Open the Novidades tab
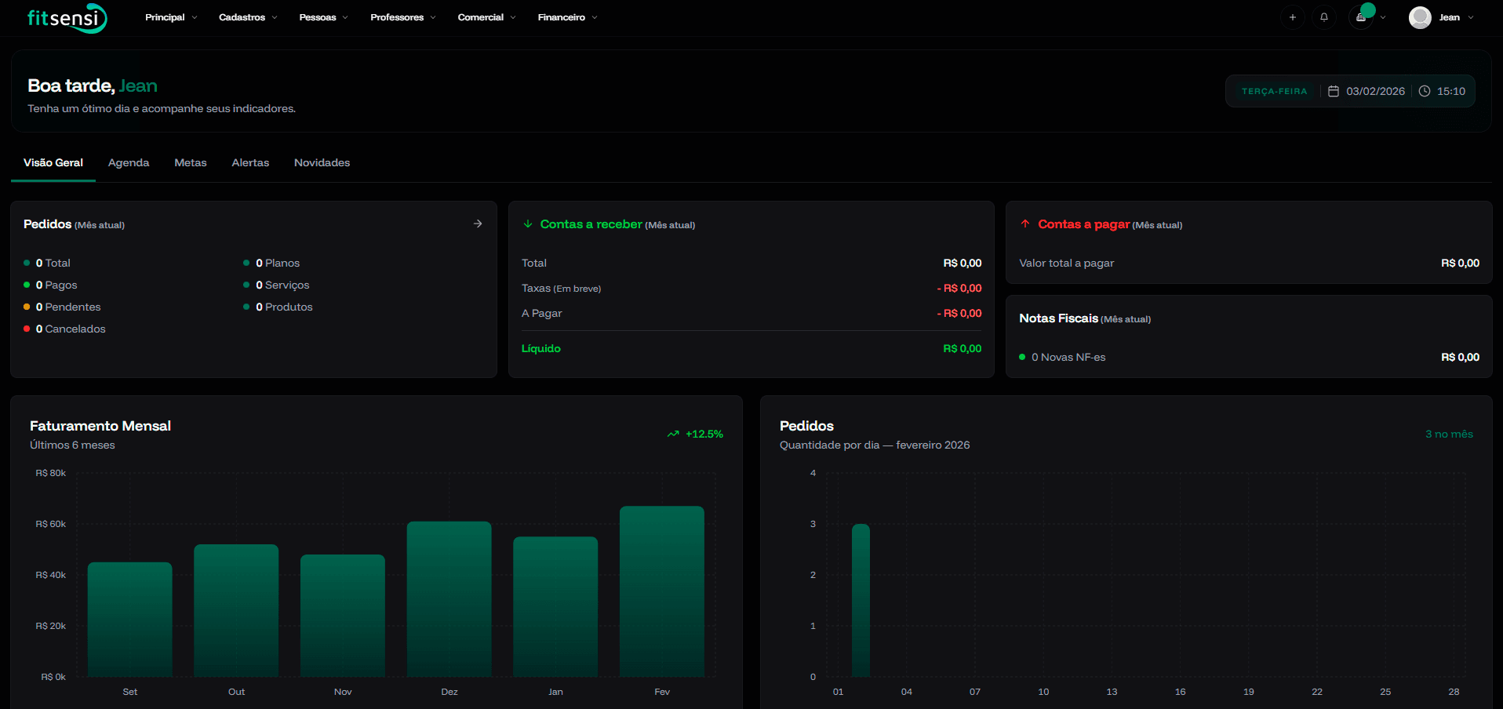The image size is (1503, 709). click(x=322, y=162)
